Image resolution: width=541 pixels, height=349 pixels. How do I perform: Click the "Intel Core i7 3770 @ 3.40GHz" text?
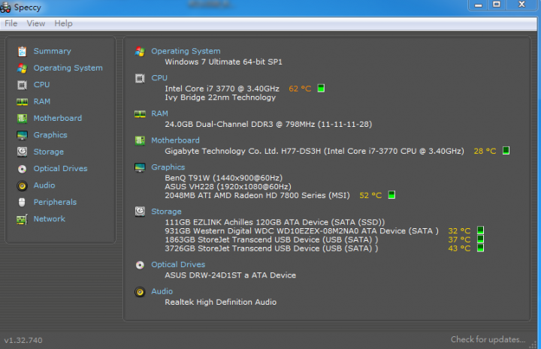point(222,89)
